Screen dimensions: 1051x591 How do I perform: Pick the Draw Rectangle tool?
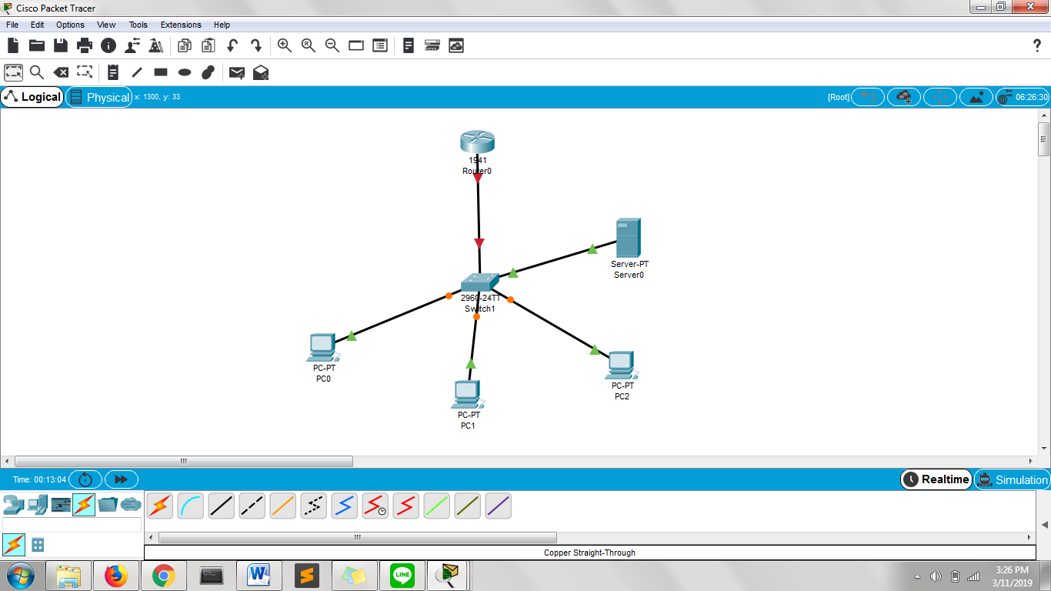[161, 72]
